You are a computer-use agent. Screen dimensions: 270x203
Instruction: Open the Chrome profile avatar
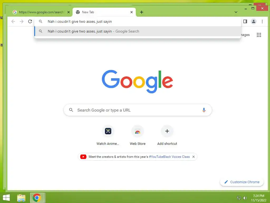pyautogui.click(x=254, y=21)
